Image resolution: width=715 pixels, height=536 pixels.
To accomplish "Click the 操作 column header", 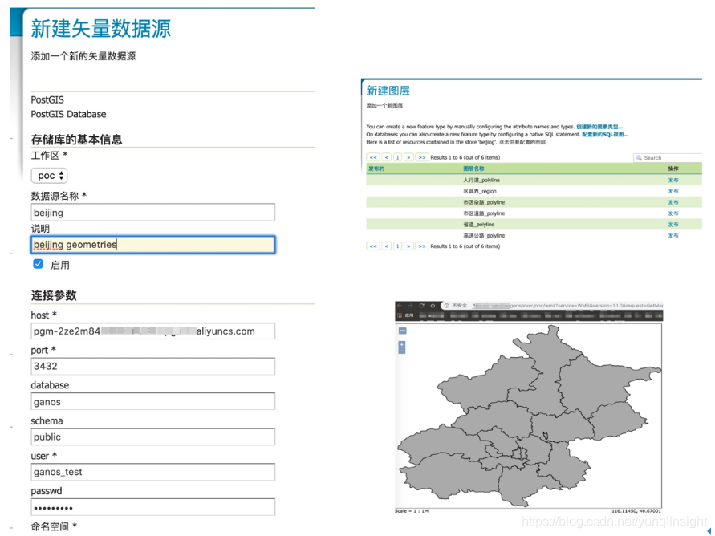I will point(673,169).
